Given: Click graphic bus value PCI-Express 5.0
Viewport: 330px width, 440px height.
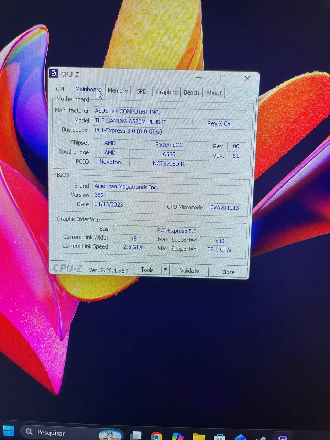Looking at the screenshot, I should [177, 231].
